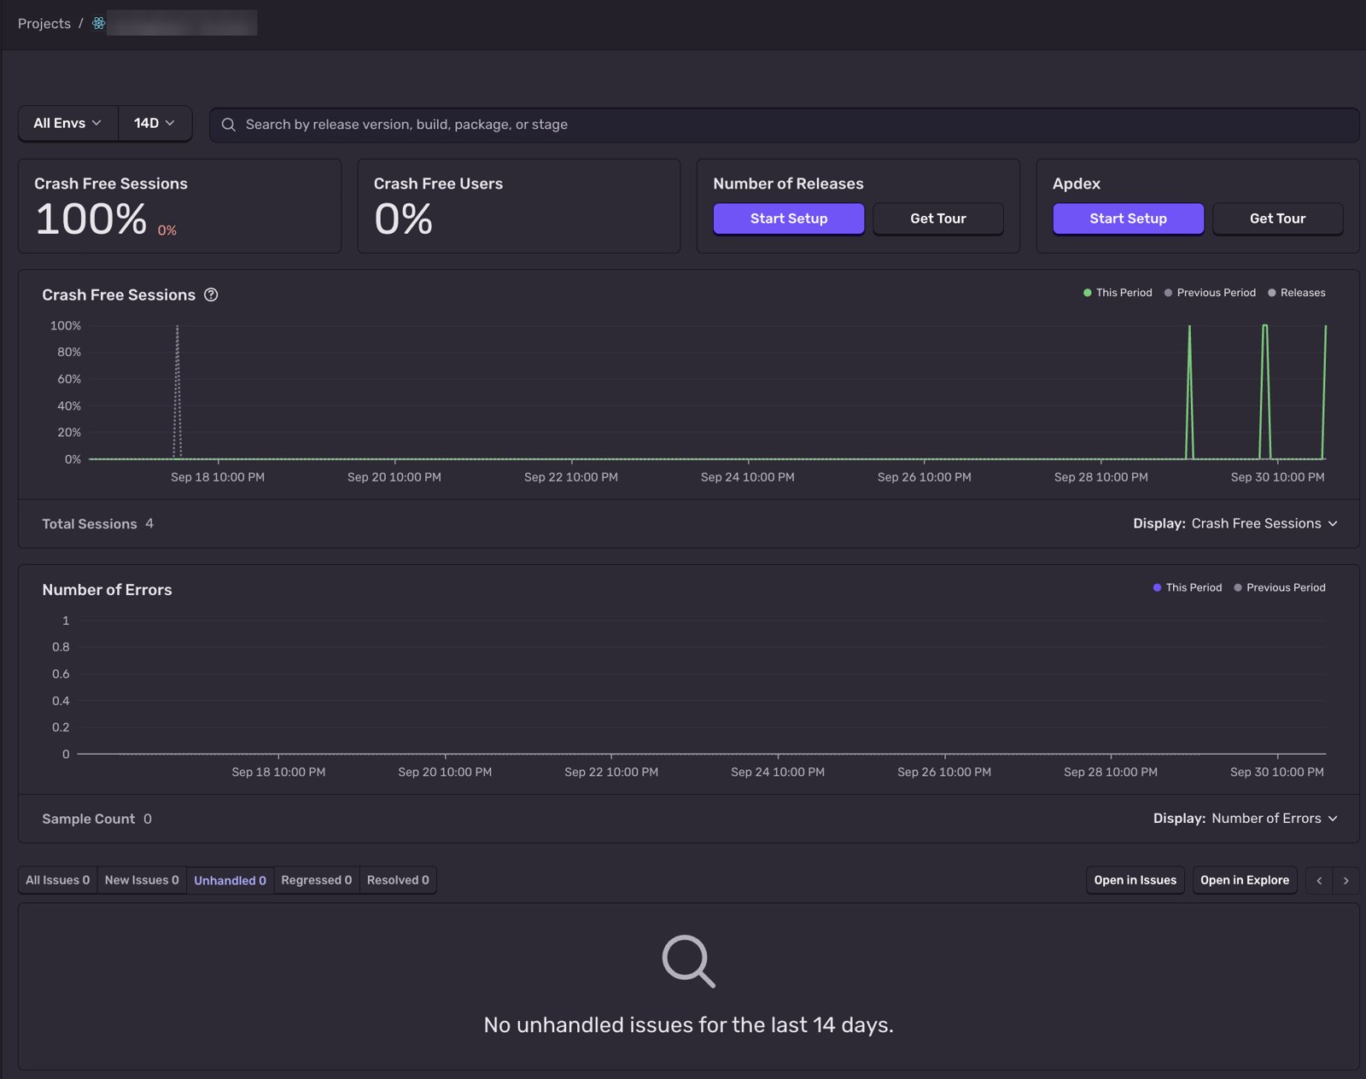Open Display: Crash Free Sessions dropdown
Viewport: 1366px width, 1079px height.
click(1235, 523)
